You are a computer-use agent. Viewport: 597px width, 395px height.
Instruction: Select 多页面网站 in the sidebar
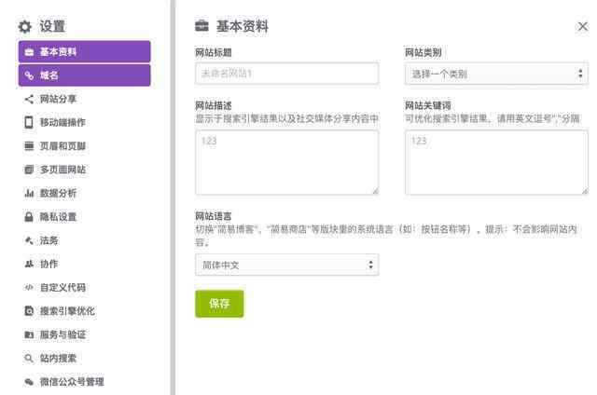[62, 170]
